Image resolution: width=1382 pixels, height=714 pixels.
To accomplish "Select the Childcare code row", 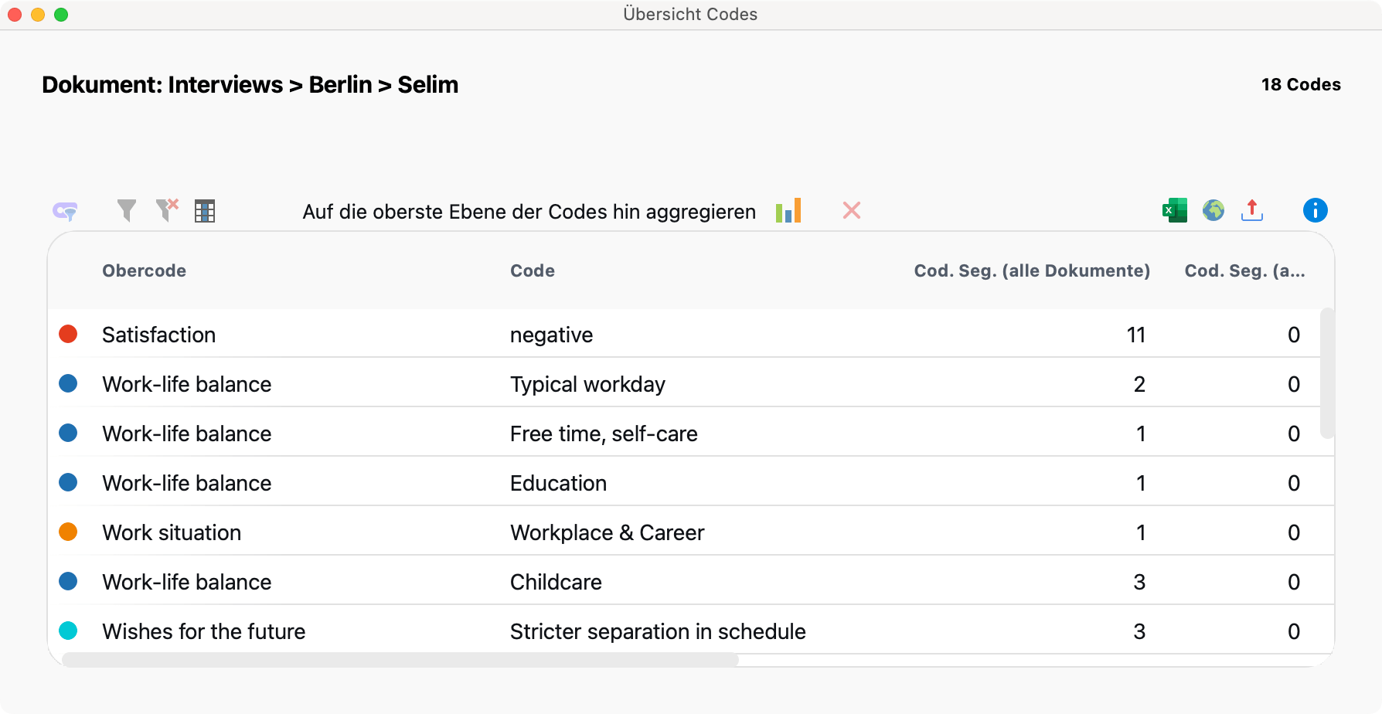I will pyautogui.click(x=556, y=582).
